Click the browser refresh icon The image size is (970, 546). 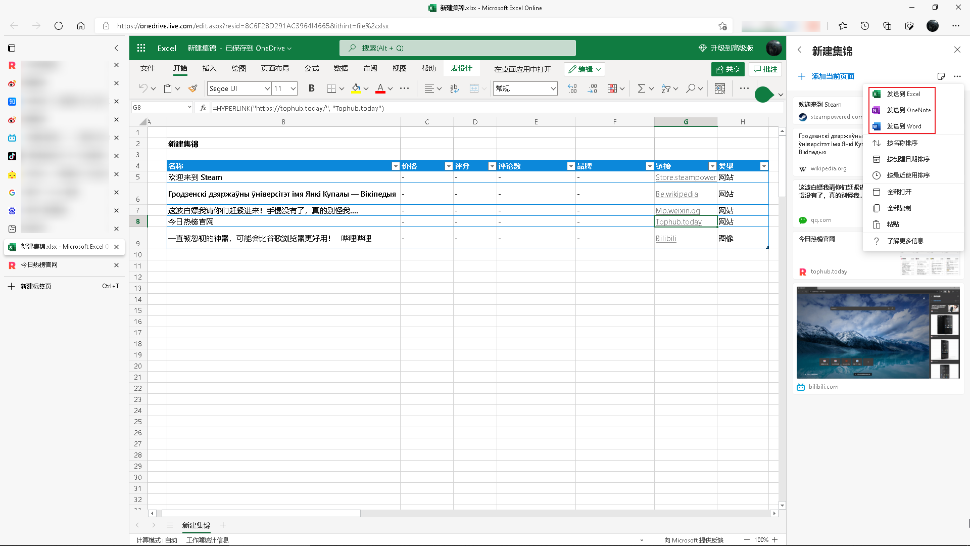tap(59, 26)
